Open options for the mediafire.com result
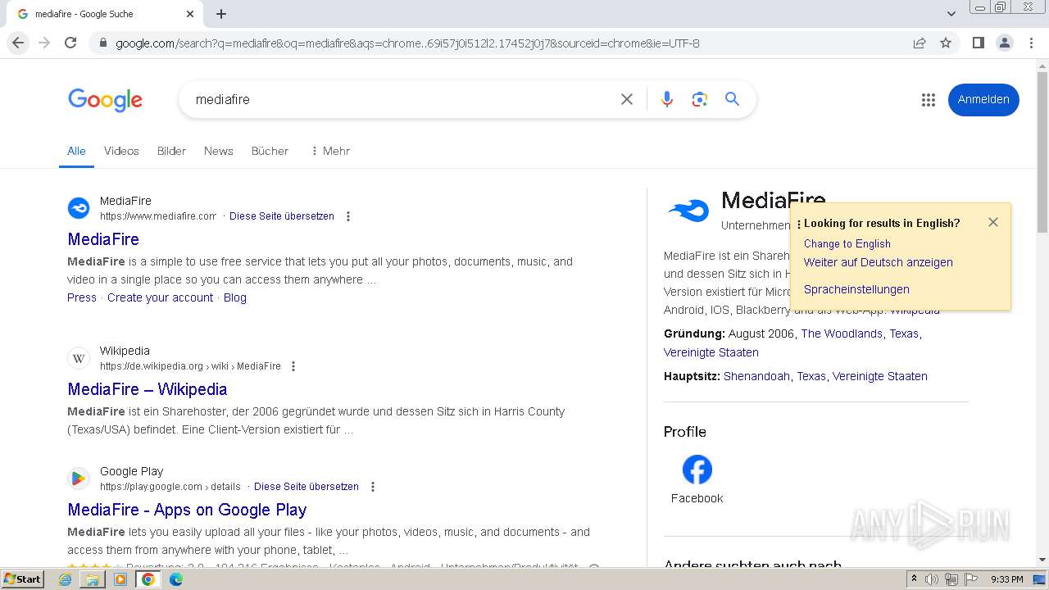Image resolution: width=1049 pixels, height=590 pixels. click(348, 216)
